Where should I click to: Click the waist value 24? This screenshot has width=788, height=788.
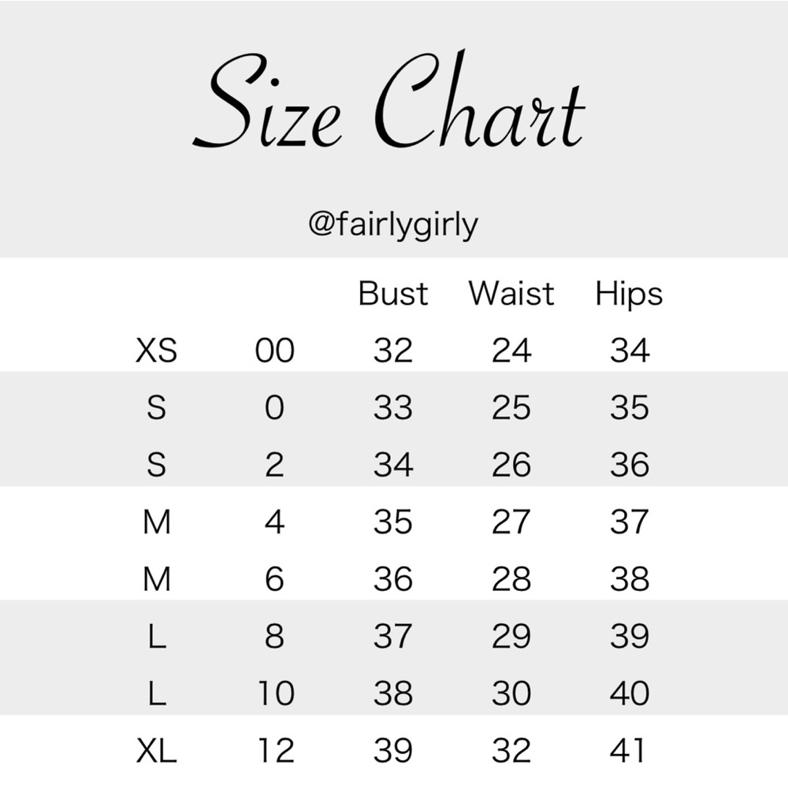511,351
